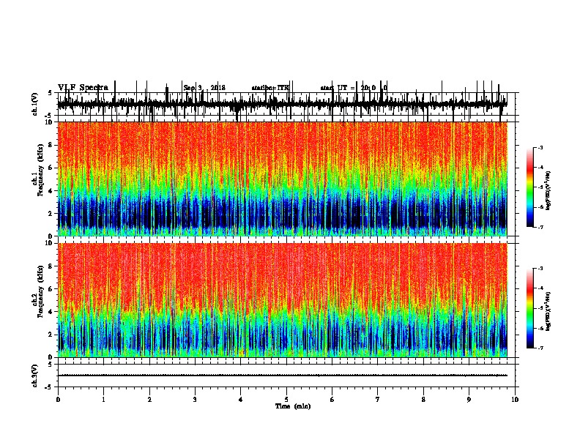Click the ch.2 spectrogram panel

click(x=282, y=300)
